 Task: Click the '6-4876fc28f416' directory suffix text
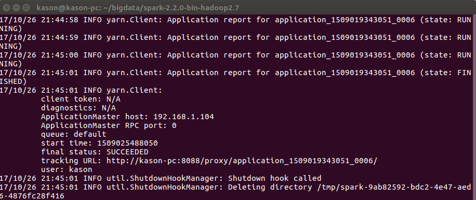[x=32, y=196]
